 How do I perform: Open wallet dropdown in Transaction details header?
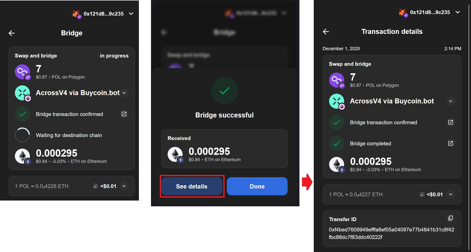[458, 12]
